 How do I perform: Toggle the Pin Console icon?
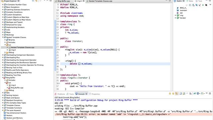tap(195, 94)
